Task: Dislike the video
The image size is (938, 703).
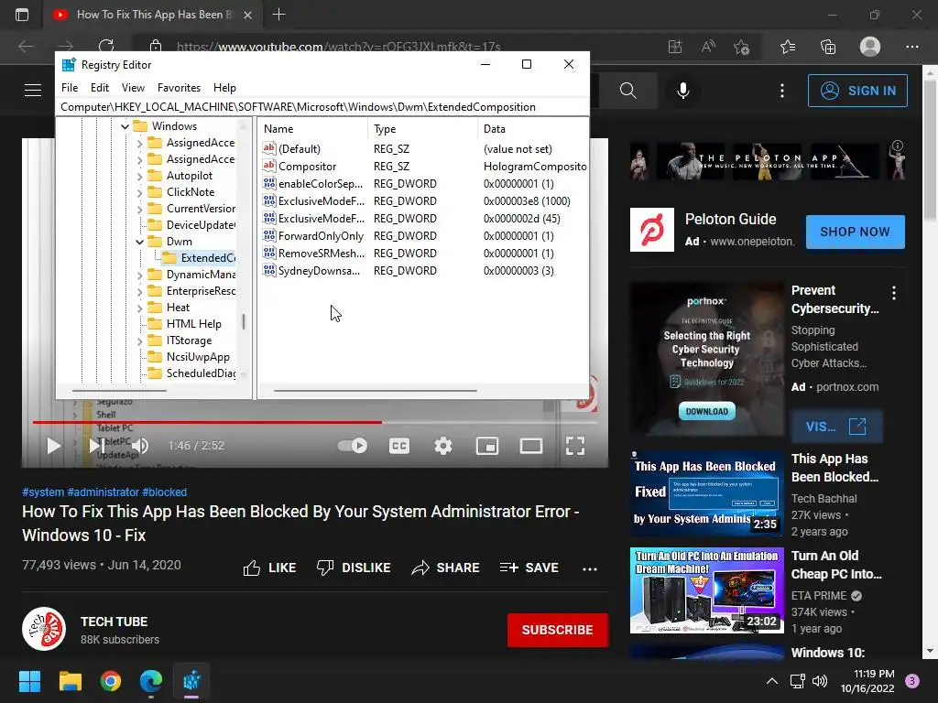Action: [353, 568]
